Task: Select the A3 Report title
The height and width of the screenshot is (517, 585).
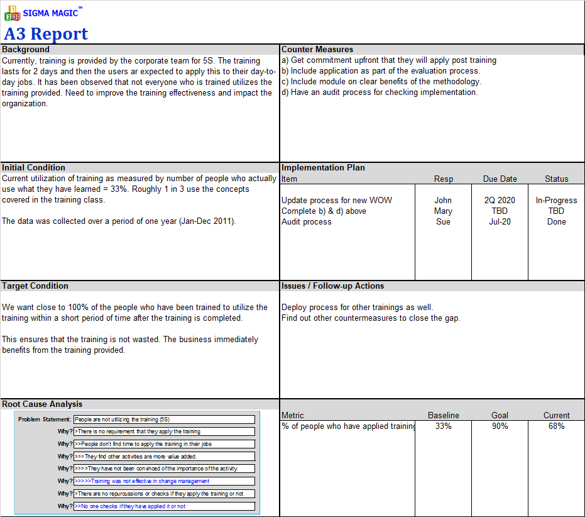Action: [x=46, y=33]
